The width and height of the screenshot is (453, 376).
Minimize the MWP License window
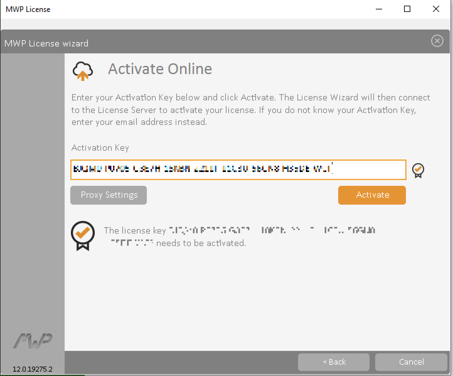pyautogui.click(x=379, y=9)
